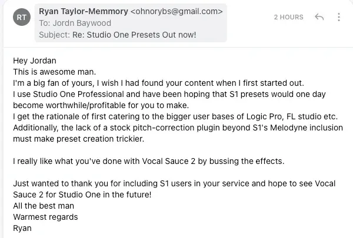Click the RT sender avatar

(x=22, y=17)
